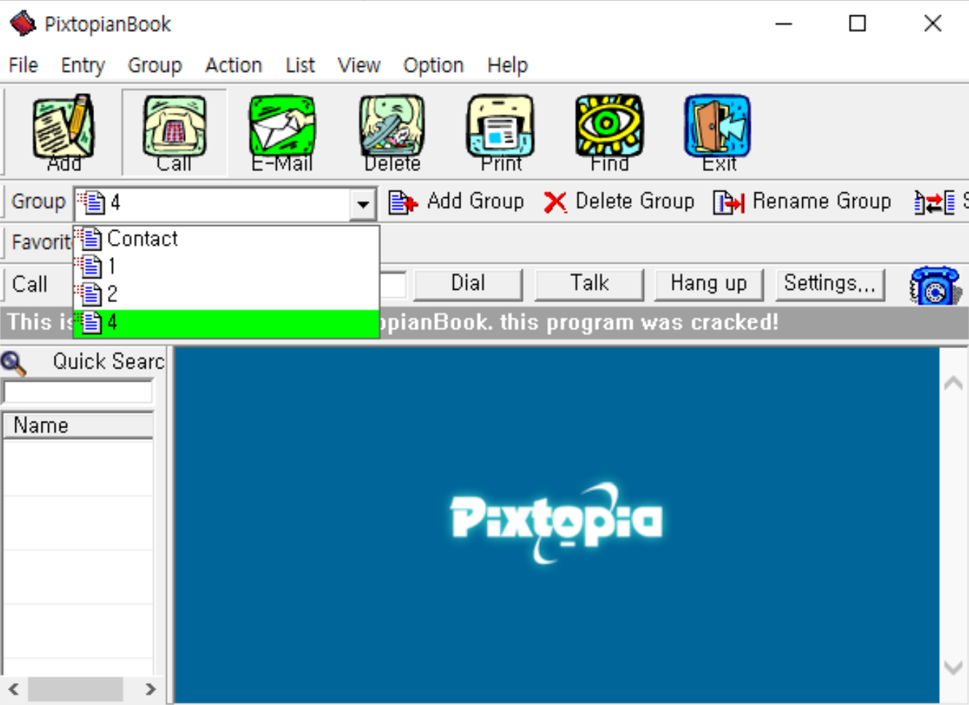Open the Group menu
The image size is (969, 705).
pyautogui.click(x=154, y=66)
